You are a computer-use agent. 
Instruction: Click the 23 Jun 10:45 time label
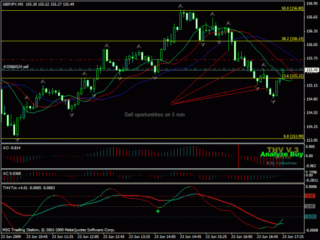pyautogui.click(x=37, y=237)
